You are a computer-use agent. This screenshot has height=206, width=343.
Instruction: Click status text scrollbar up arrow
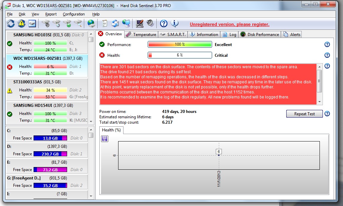320,67
